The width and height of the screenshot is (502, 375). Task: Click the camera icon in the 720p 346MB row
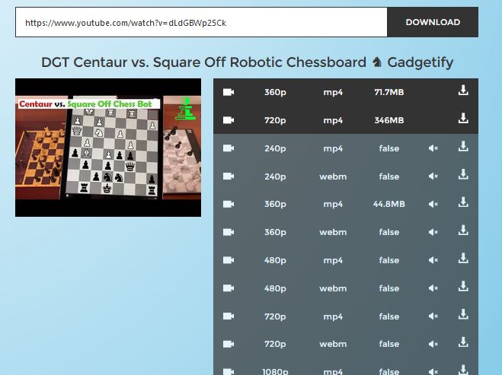tap(229, 120)
